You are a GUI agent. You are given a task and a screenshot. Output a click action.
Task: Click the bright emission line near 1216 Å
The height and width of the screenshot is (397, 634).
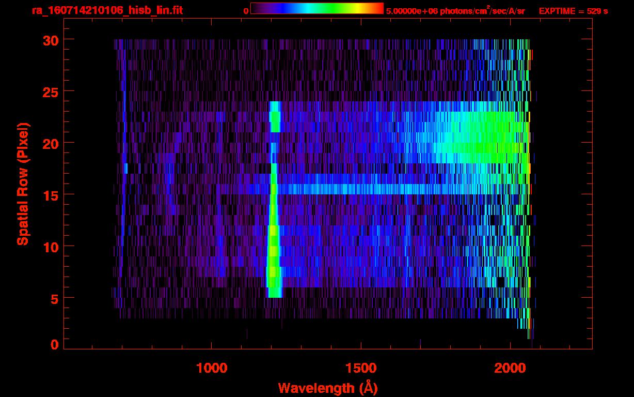click(274, 200)
